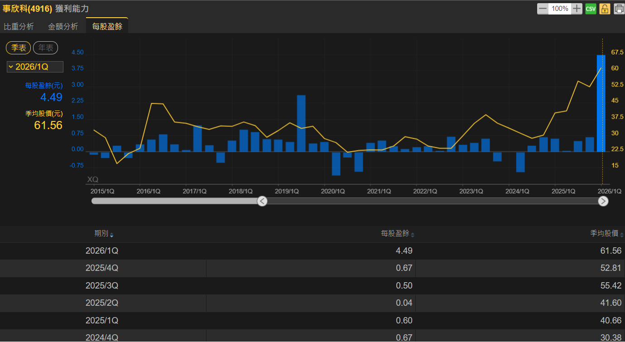Select the 季表 quarterly view toggle
The width and height of the screenshot is (625, 342).
(x=19, y=48)
